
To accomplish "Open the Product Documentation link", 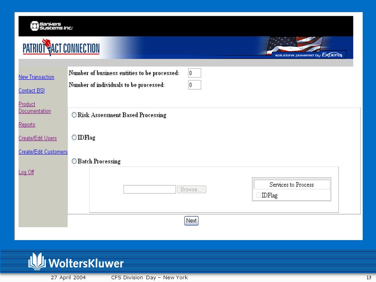I will (x=35, y=108).
